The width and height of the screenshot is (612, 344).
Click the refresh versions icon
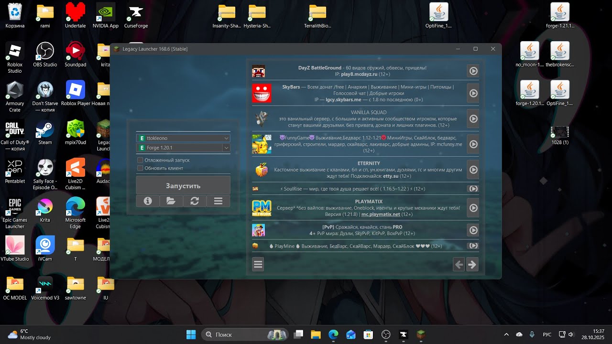(195, 201)
